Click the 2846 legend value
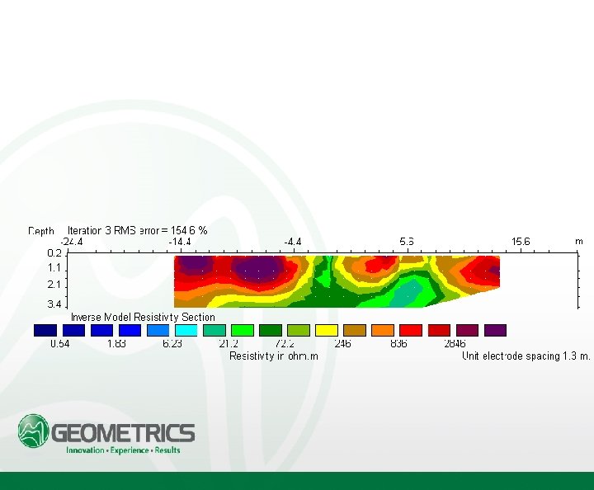Image resolution: width=594 pixels, height=490 pixels. point(455,343)
